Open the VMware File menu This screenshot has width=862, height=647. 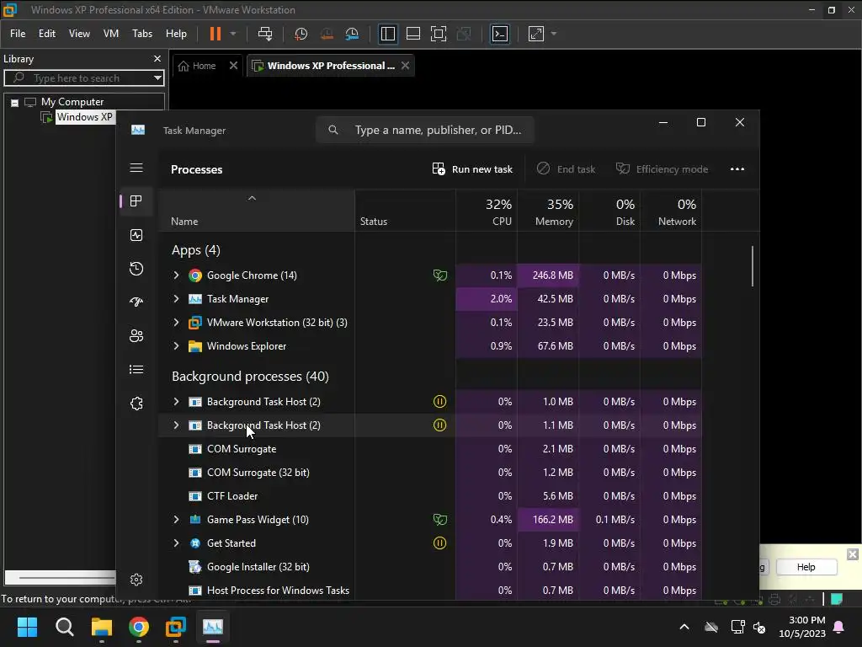pyautogui.click(x=18, y=34)
